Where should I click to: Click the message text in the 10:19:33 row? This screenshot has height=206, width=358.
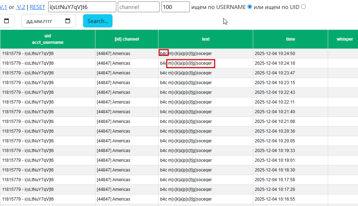[x=186, y=151]
